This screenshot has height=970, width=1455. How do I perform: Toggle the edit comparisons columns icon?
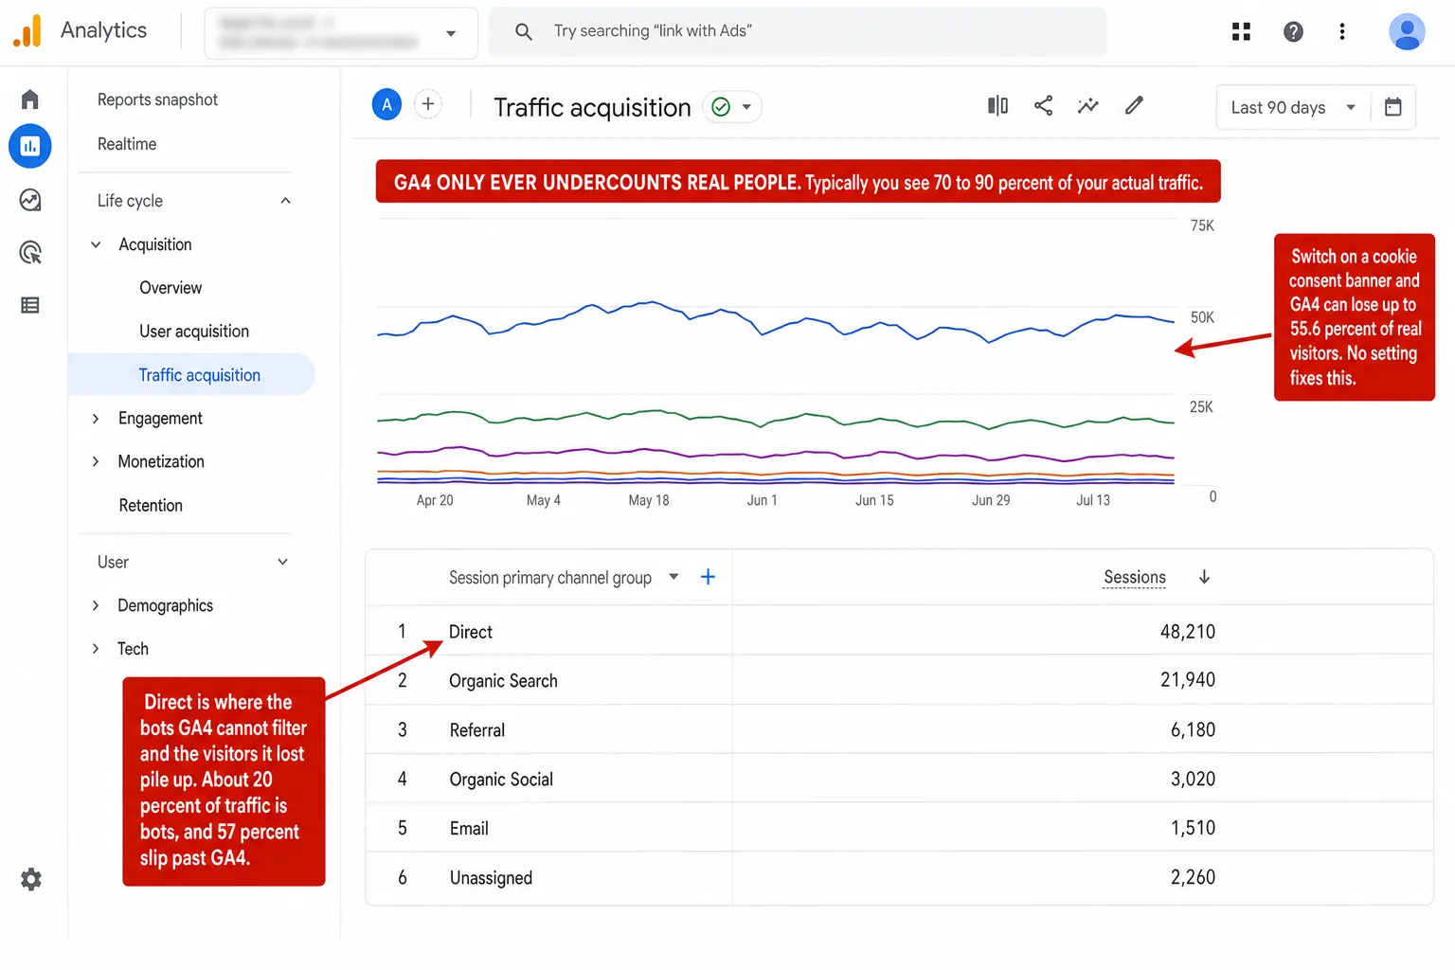click(997, 105)
